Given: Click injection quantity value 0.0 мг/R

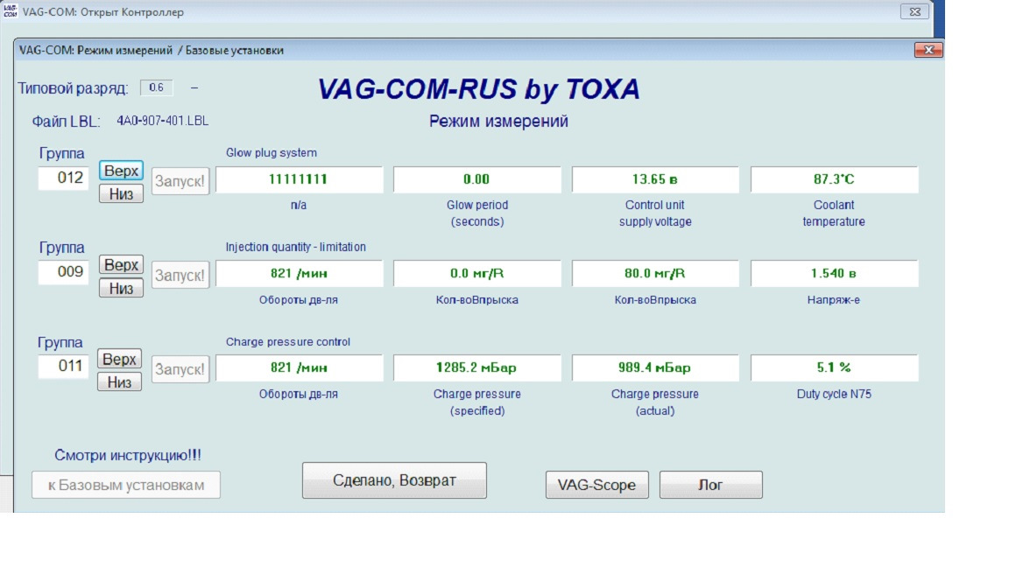Looking at the screenshot, I should [x=476, y=273].
